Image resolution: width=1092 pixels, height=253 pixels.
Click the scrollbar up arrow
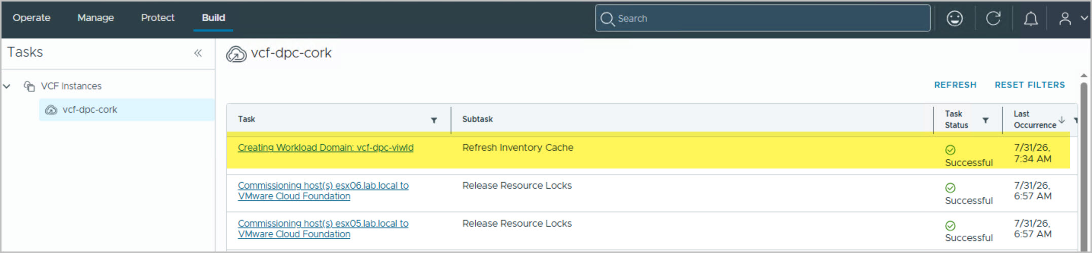coord(1084,75)
